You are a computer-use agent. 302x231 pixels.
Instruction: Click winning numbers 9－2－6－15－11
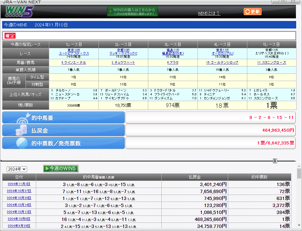pos(271,117)
